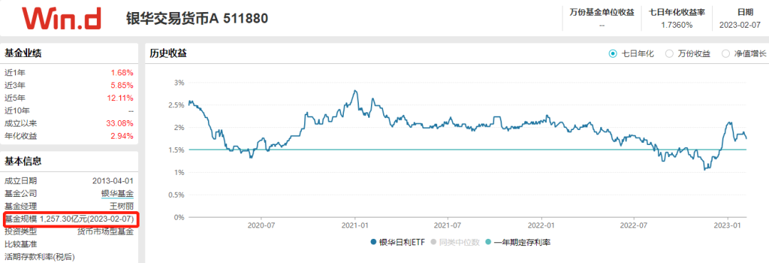The image size is (769, 263).
Task: Click the 基本信息 panel heading
Action: pos(23,161)
